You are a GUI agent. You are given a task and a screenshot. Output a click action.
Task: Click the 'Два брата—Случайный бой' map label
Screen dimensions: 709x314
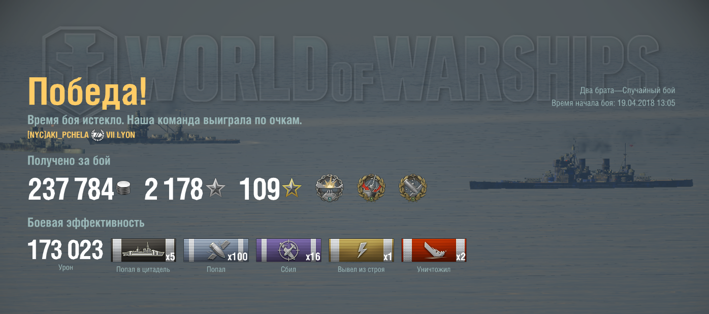click(x=628, y=90)
